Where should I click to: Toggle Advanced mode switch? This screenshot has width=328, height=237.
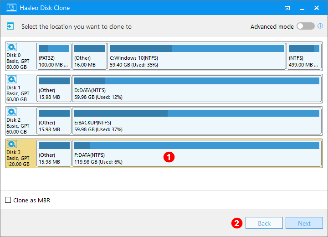306,26
